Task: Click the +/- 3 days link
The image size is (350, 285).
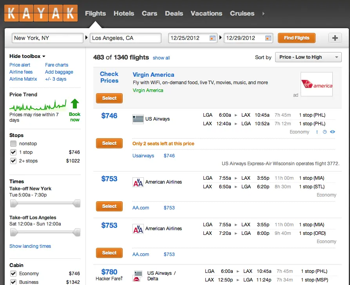Action: tap(56, 79)
